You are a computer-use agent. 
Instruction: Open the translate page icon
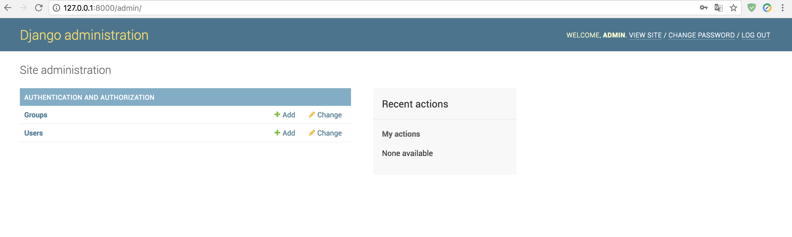click(719, 8)
